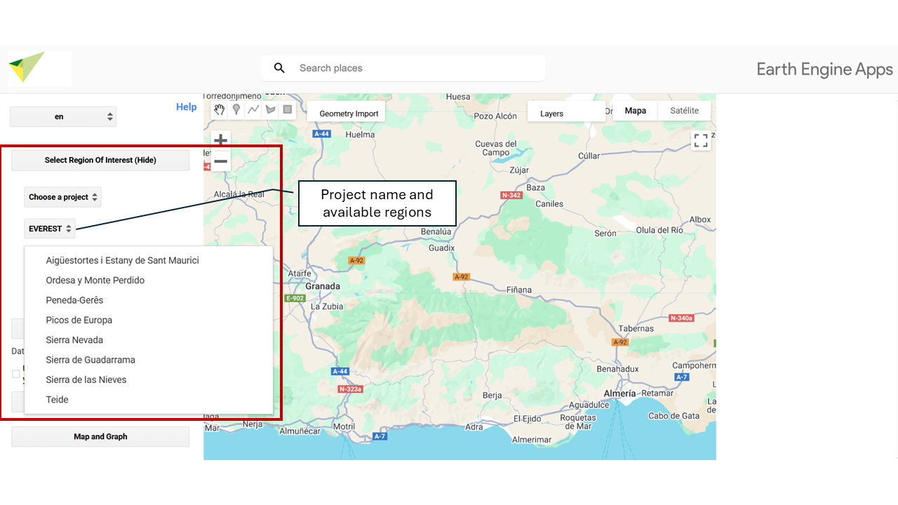898x505 pixels.
Task: Zoom out with the minus button
Action: click(x=220, y=161)
